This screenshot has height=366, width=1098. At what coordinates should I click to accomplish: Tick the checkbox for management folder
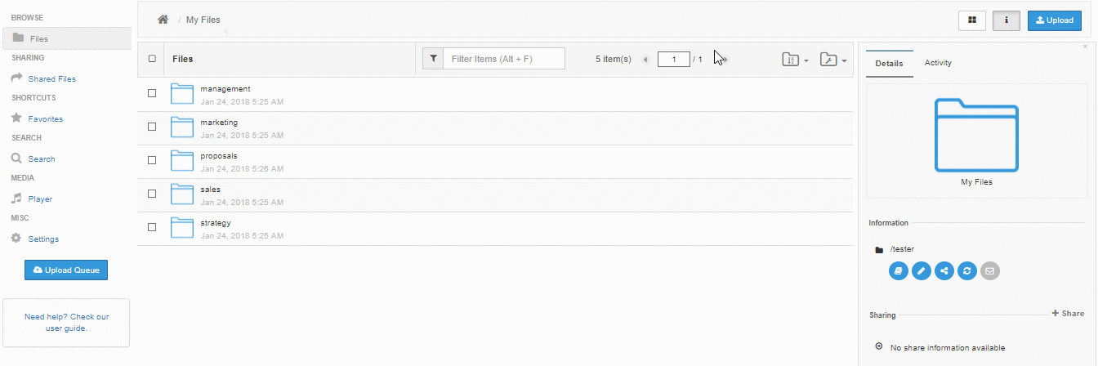pyautogui.click(x=152, y=93)
